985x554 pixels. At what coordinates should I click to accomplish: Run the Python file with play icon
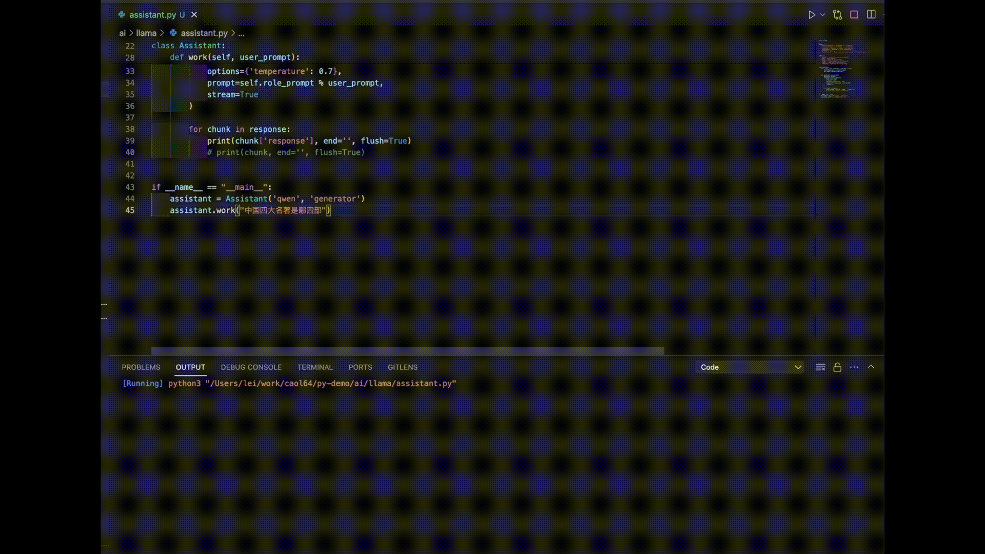pyautogui.click(x=812, y=15)
